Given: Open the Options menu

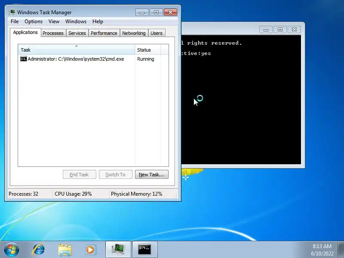Looking at the screenshot, I should click(x=34, y=21).
